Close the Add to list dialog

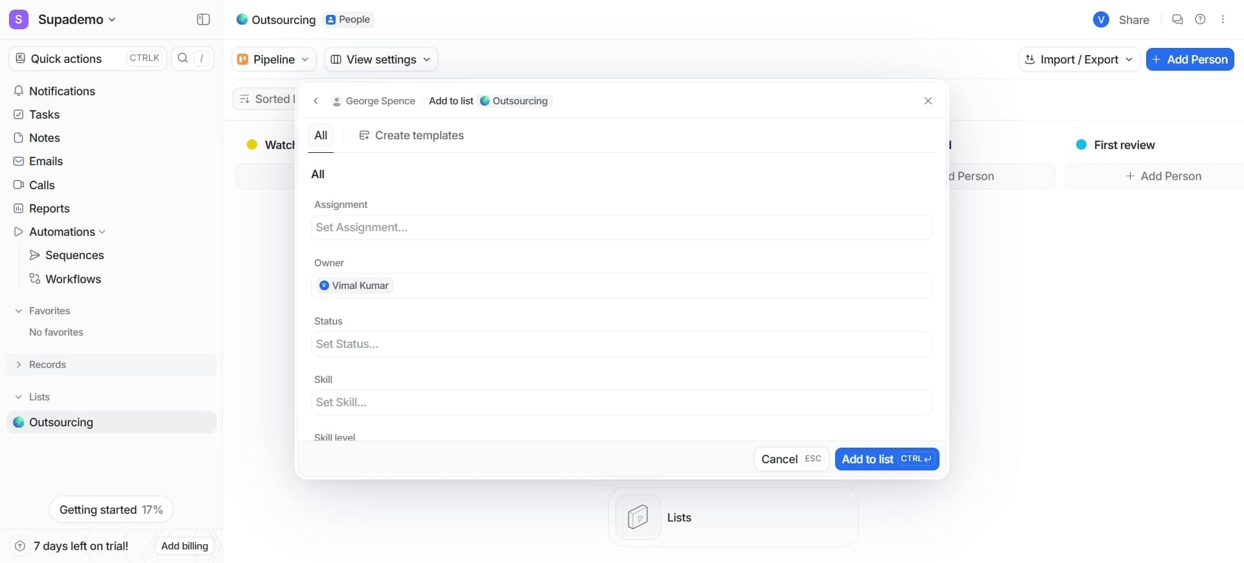point(928,100)
